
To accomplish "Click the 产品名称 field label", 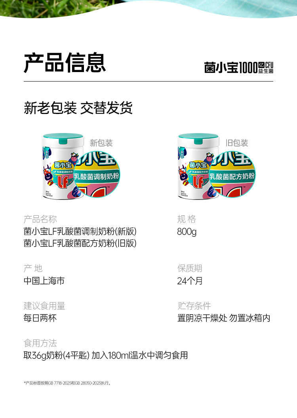I will (x=40, y=219).
